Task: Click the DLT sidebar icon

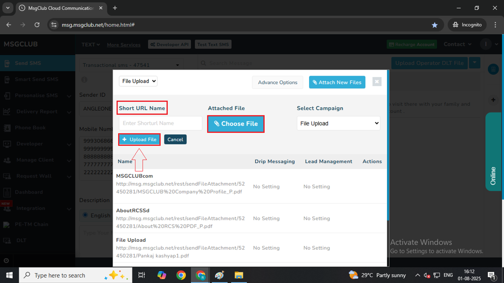Action: [7, 240]
